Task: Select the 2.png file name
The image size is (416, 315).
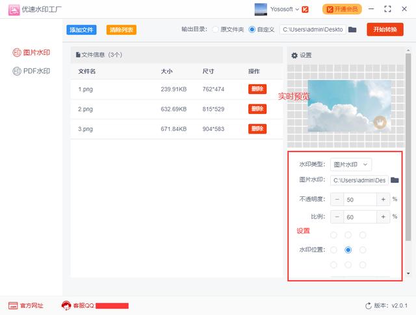Action: point(85,110)
